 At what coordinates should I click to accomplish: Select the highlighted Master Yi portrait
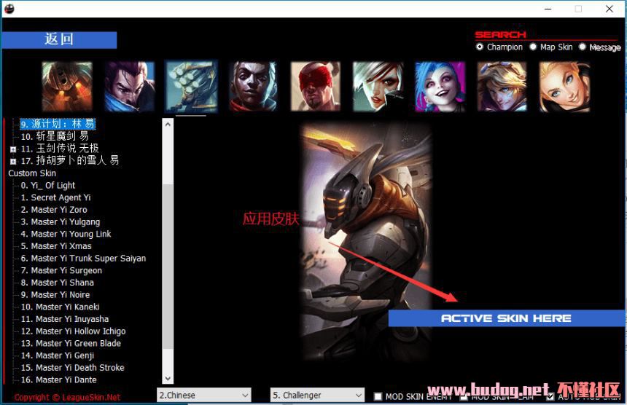pyautogui.click(x=191, y=86)
